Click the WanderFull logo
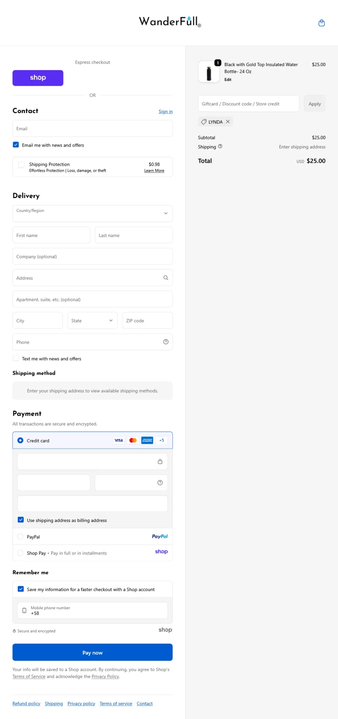 170,22
